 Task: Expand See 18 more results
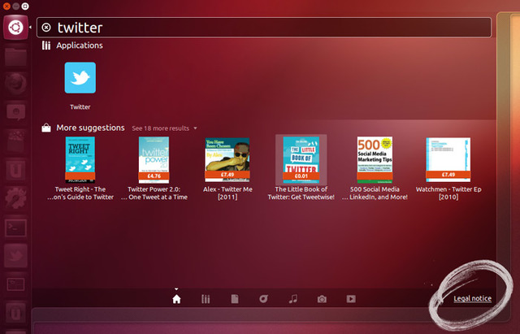(164, 128)
